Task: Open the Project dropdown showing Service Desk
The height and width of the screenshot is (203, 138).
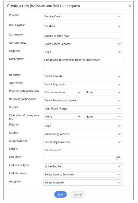Action: tap(83, 16)
